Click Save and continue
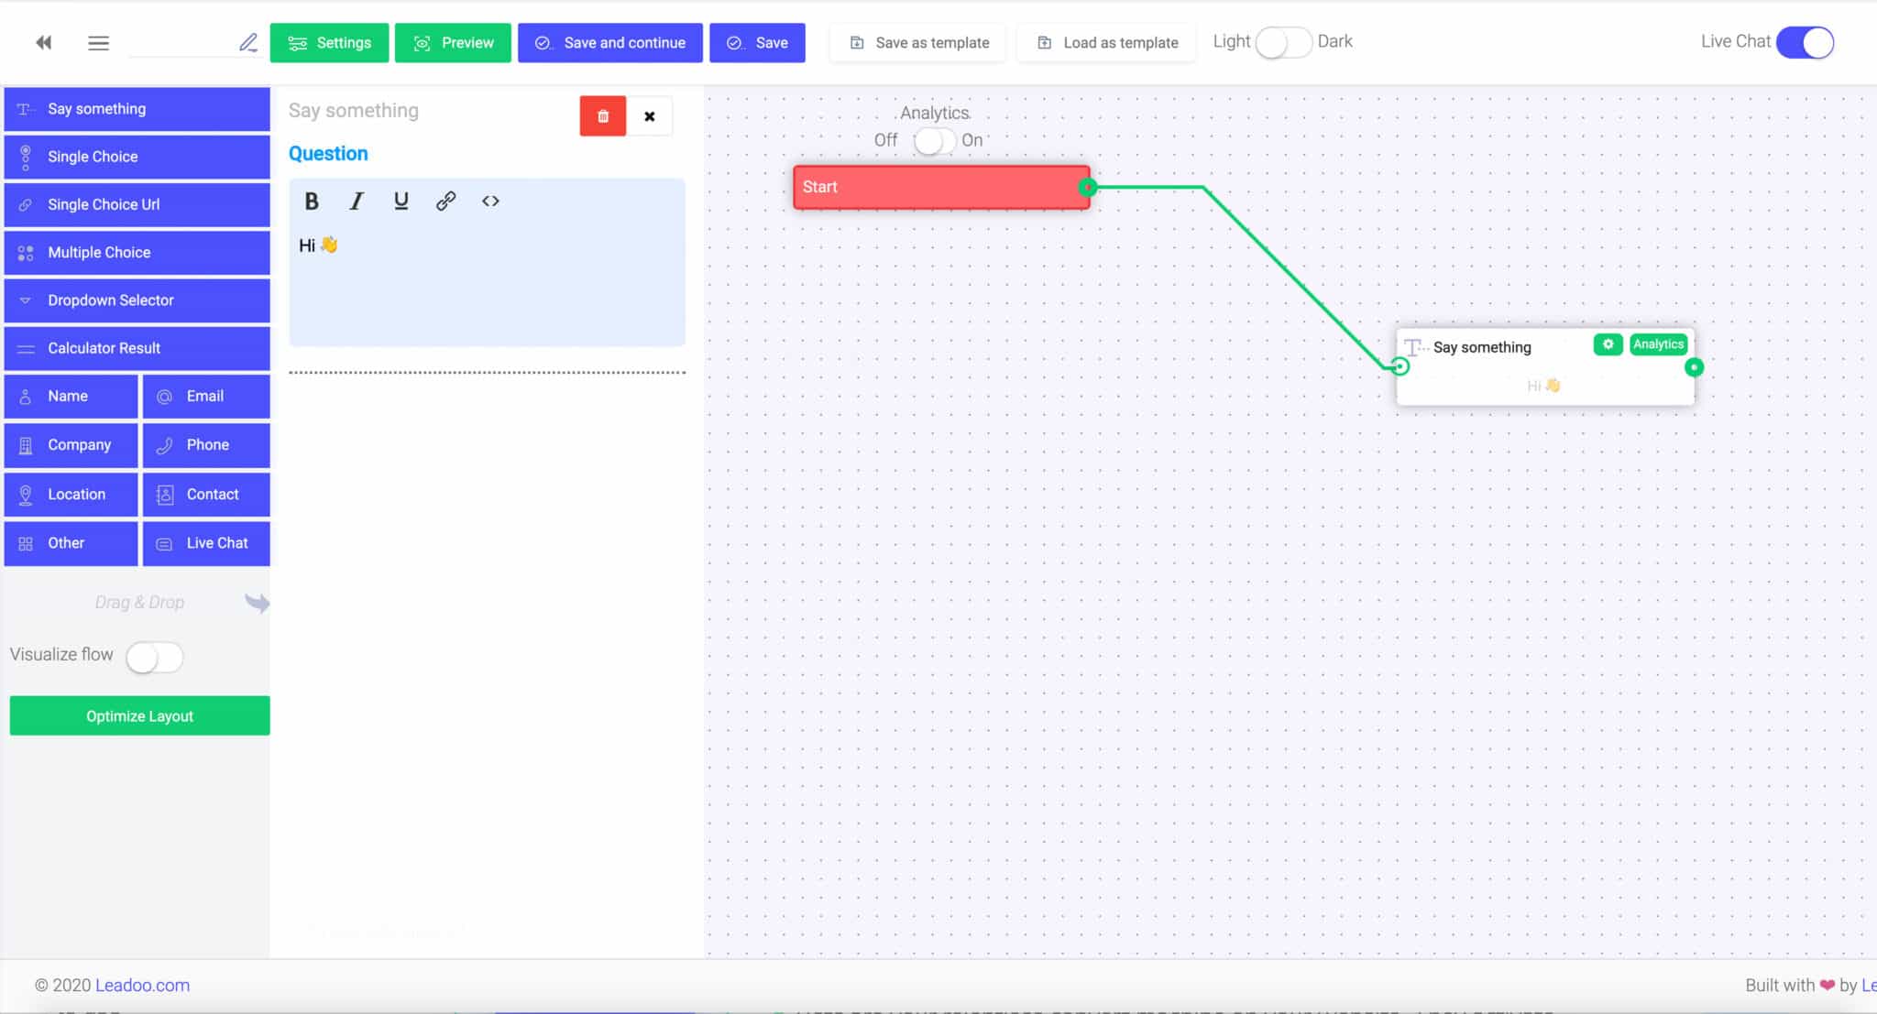1877x1014 pixels. [609, 42]
